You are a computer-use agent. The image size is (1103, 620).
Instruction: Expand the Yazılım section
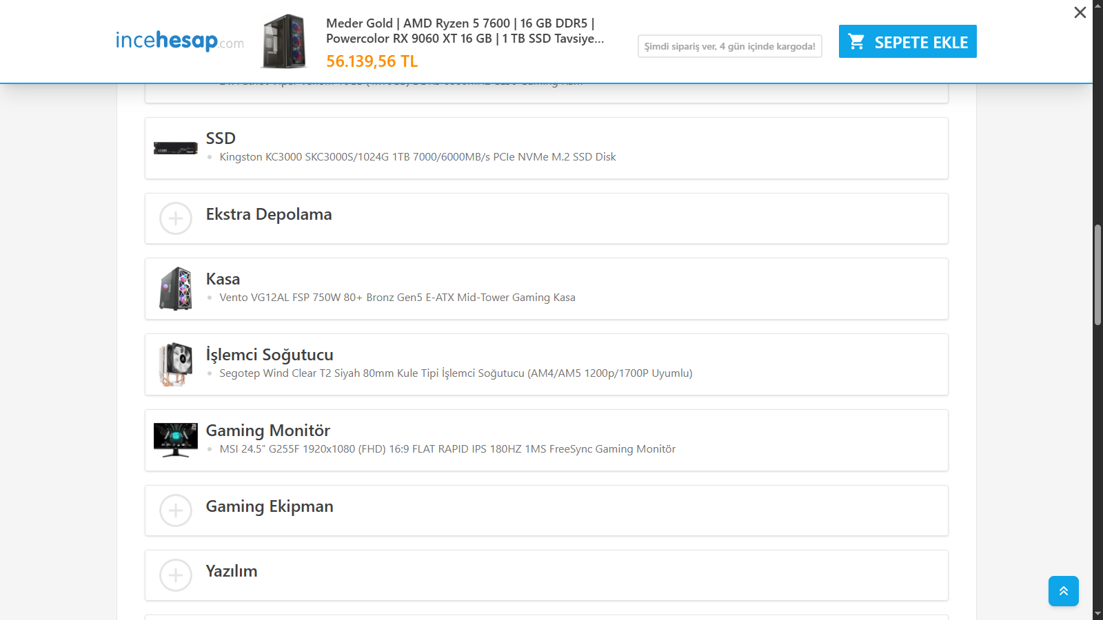tap(546, 575)
